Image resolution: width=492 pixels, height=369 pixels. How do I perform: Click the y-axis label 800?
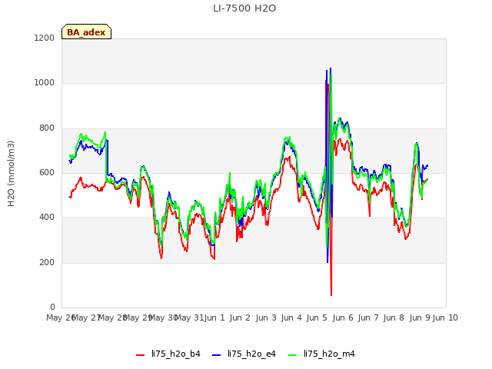pos(47,128)
